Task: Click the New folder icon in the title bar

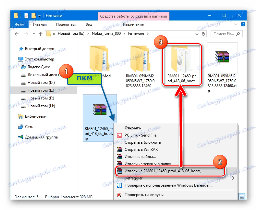Action: point(33,16)
